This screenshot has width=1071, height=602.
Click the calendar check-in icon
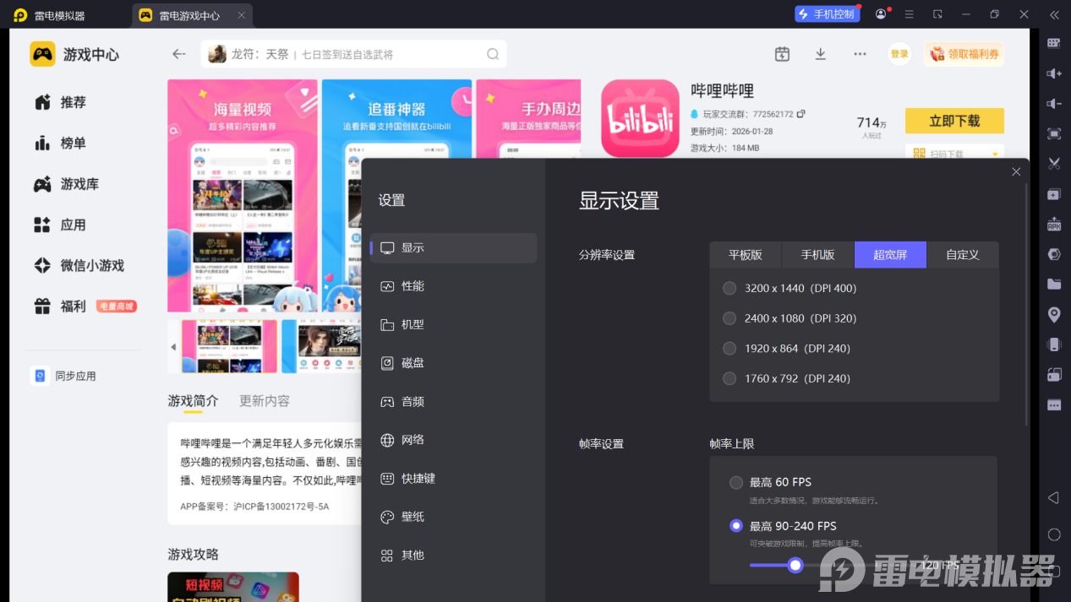click(x=782, y=54)
